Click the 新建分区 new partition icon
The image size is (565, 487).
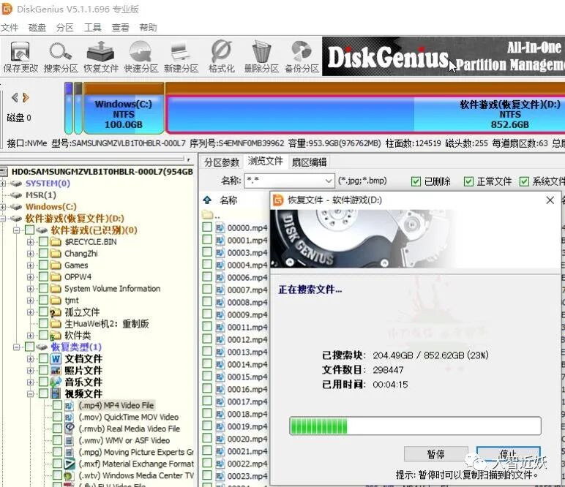point(181,57)
